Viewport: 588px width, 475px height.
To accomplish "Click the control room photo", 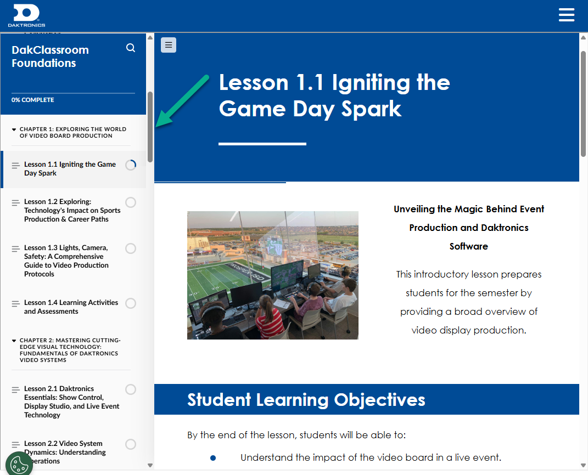I will point(272,275).
